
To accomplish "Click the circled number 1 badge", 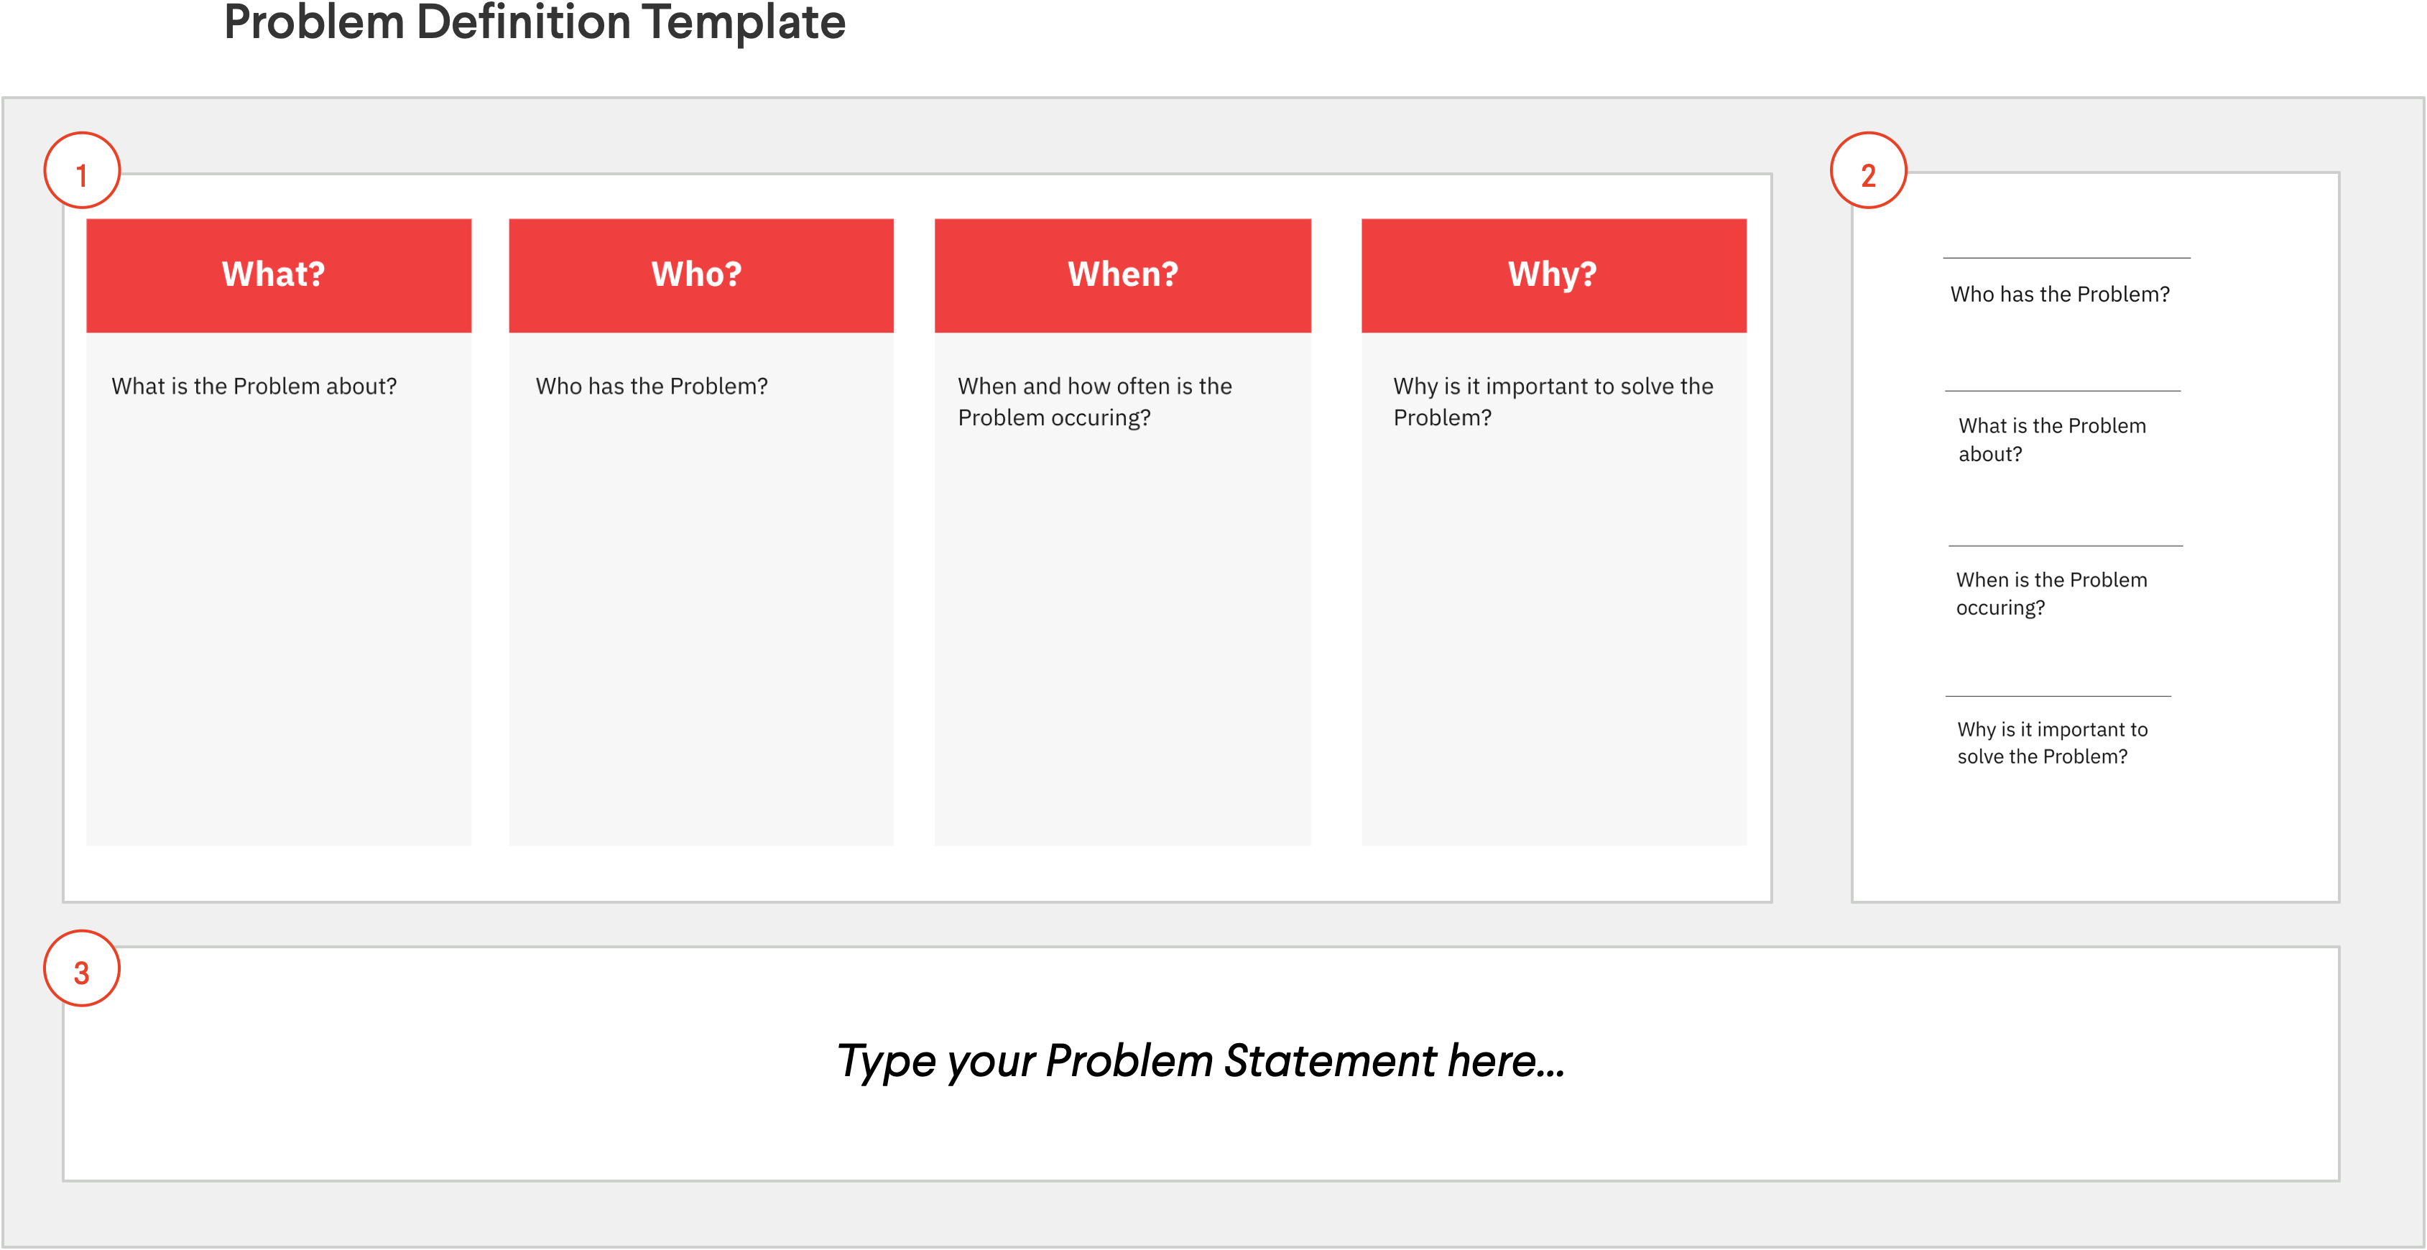I will pyautogui.click(x=82, y=170).
